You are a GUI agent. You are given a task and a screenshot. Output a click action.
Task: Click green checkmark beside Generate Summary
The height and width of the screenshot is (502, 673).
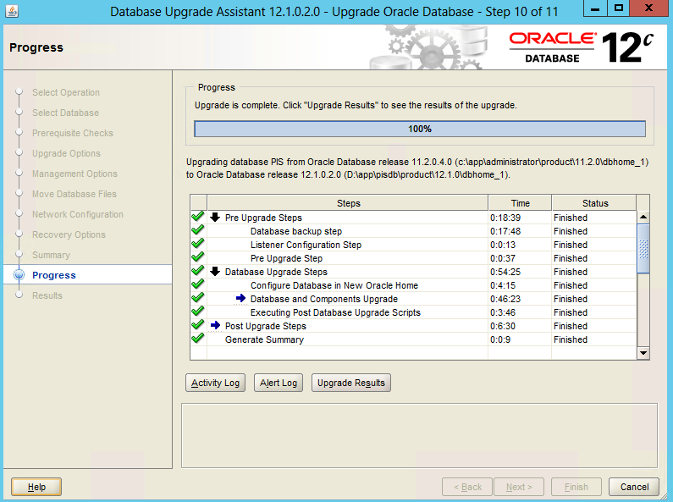tap(198, 339)
